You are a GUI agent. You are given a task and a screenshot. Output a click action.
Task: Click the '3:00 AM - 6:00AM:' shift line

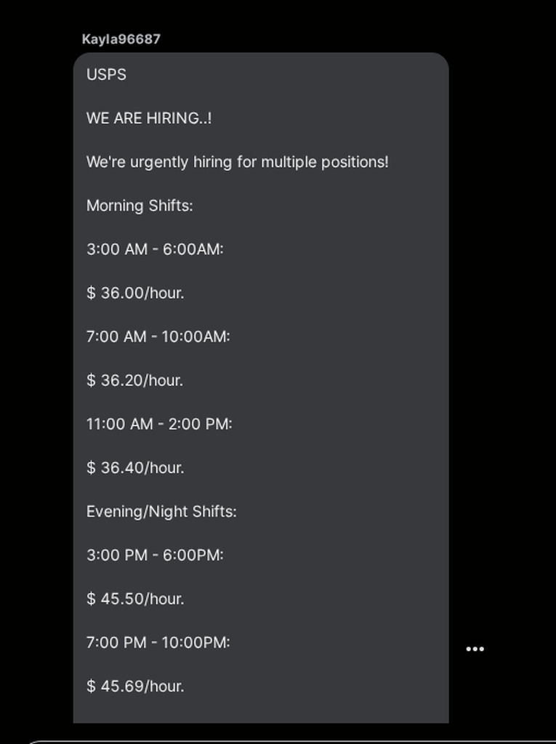pos(155,249)
